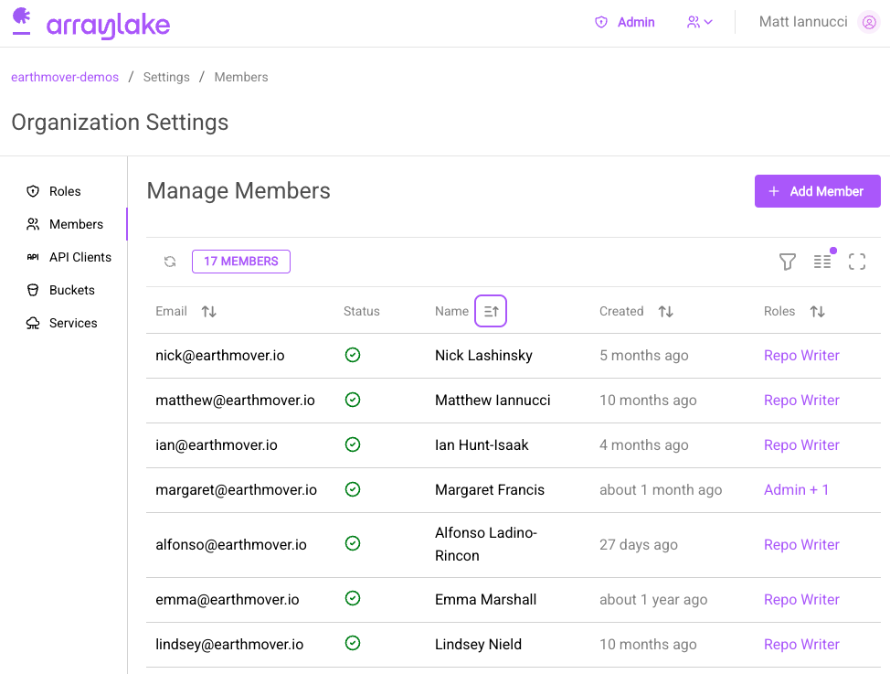
Task: Open Matthew Iannucci's Repo Writer role
Action: coord(801,400)
